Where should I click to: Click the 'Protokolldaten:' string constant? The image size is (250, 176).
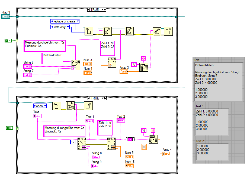(x=52, y=58)
